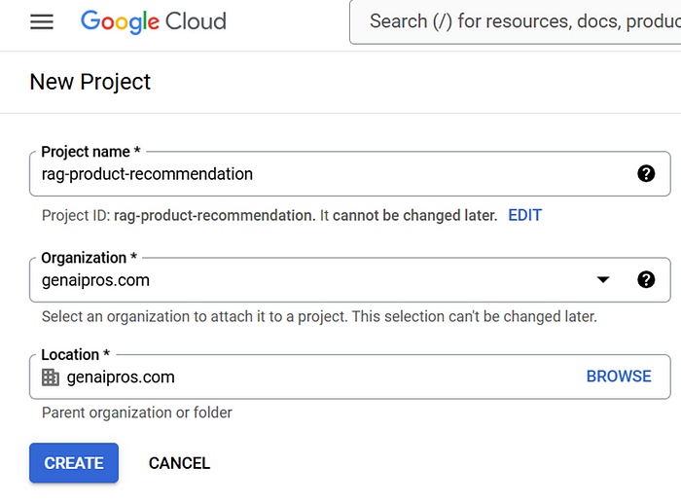The width and height of the screenshot is (681, 503).
Task: Click the Location field showing genaipros.com
Action: click(311, 377)
